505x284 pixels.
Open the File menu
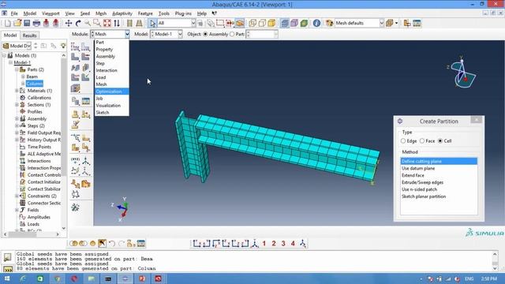pos(14,13)
